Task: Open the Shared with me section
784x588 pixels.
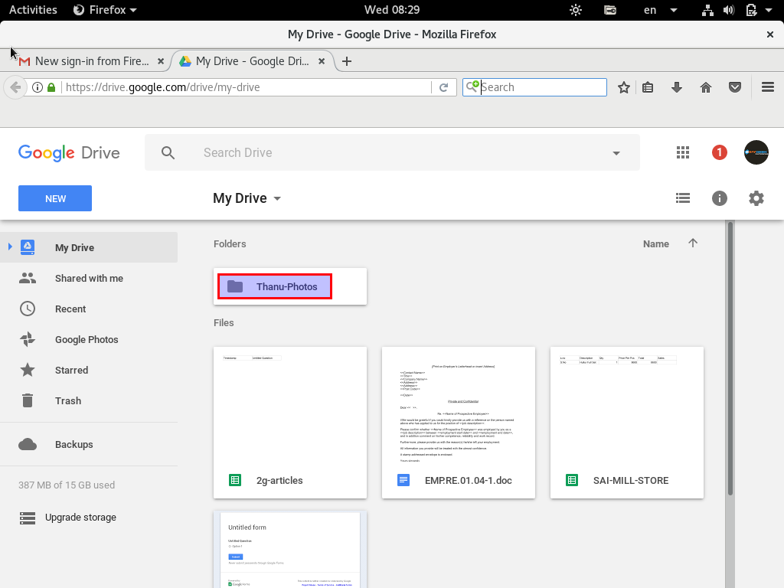Action: 89,279
